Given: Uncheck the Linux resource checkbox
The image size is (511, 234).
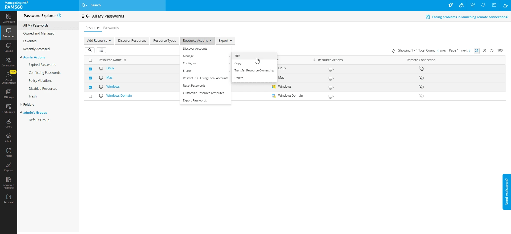Looking at the screenshot, I should (x=90, y=69).
